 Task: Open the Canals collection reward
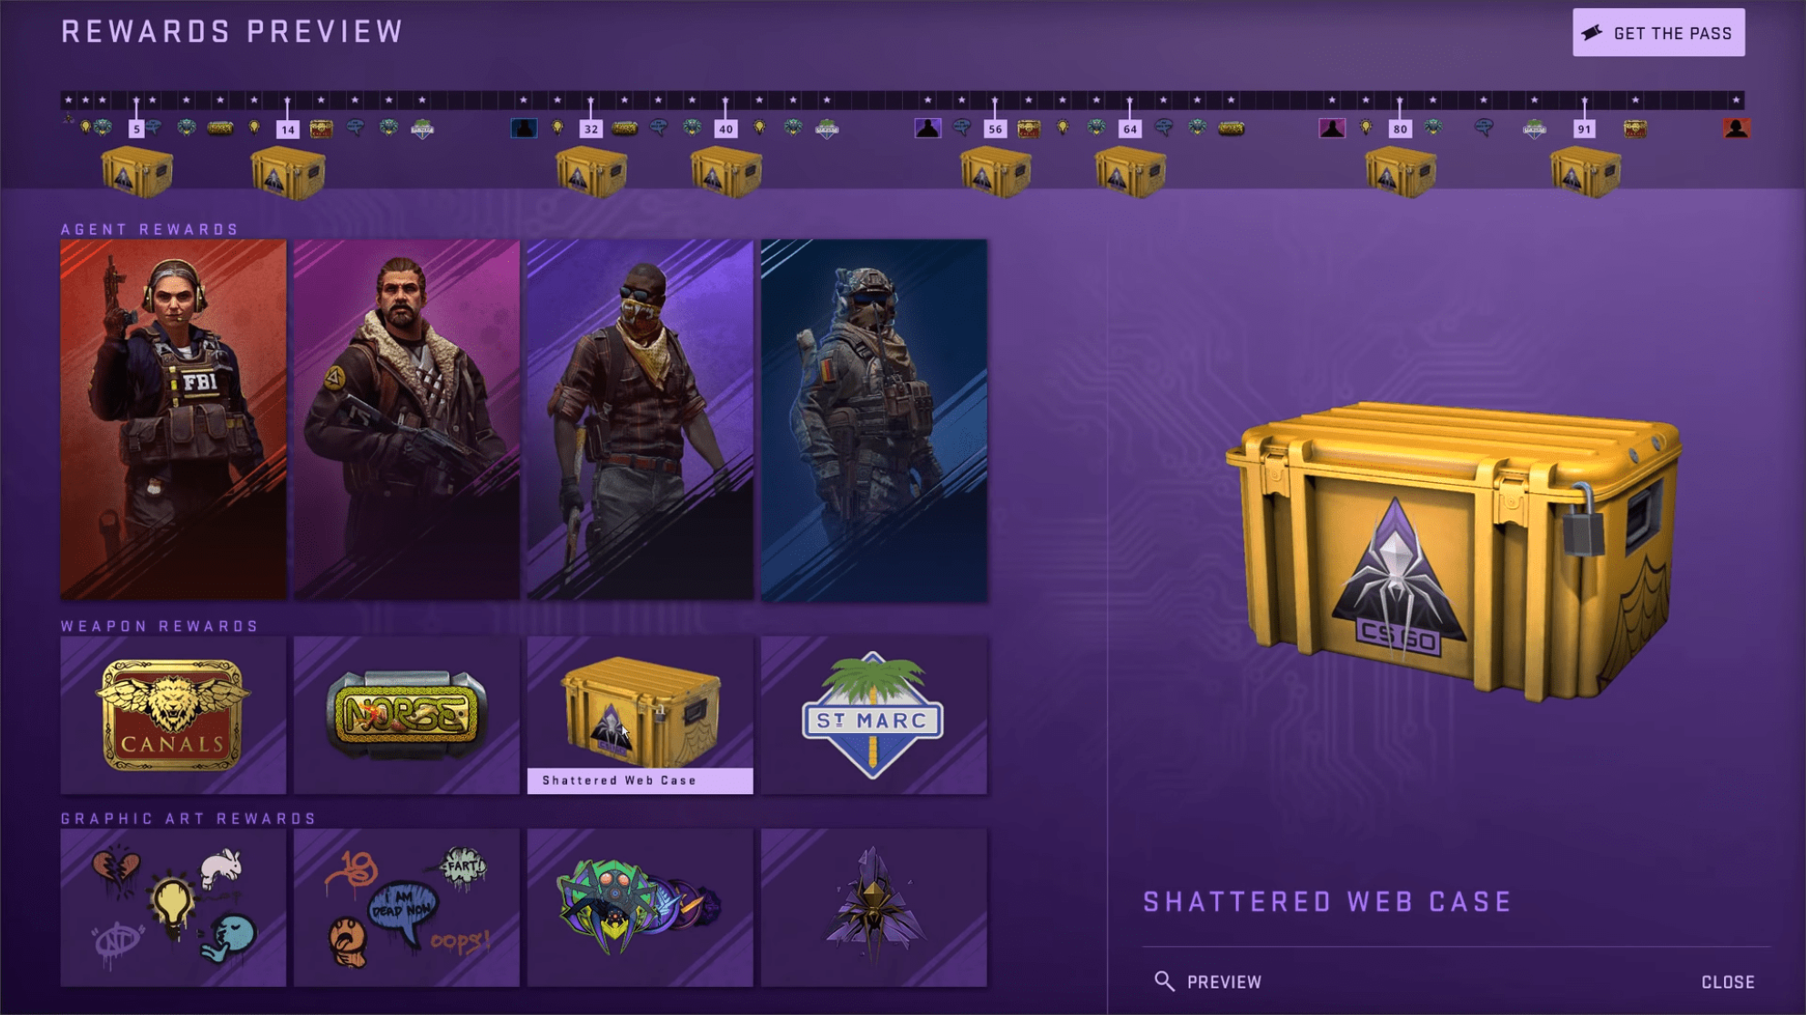(x=173, y=715)
